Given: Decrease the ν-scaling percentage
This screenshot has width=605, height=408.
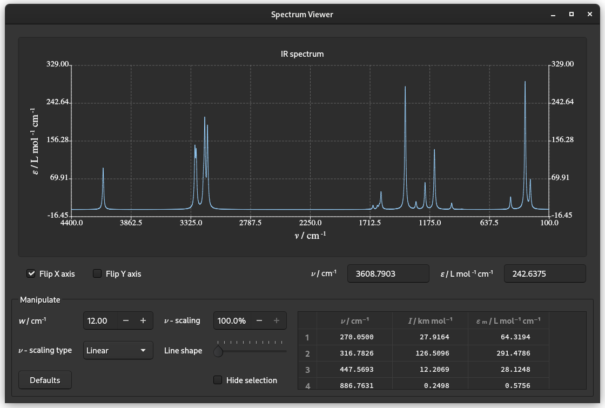Looking at the screenshot, I should tap(259, 321).
